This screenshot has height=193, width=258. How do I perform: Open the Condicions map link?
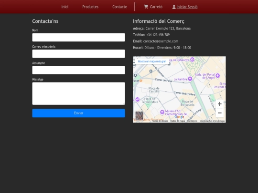coord(192,121)
